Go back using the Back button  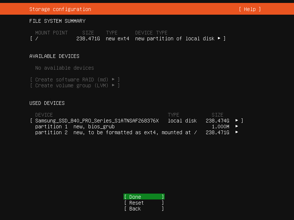[144, 209]
